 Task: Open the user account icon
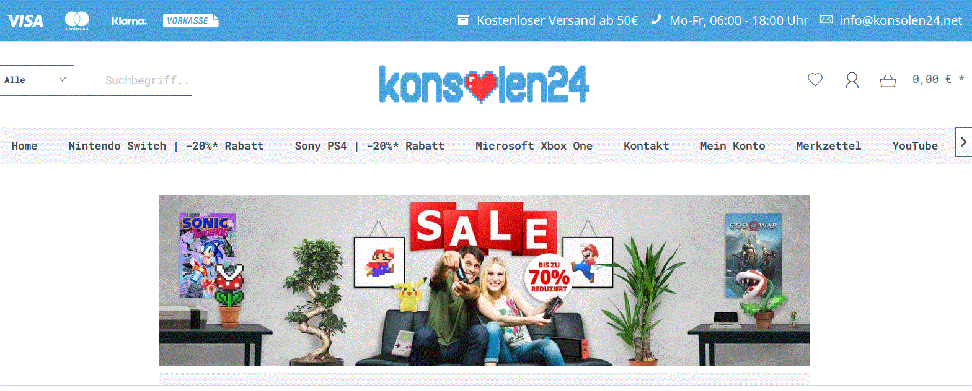[852, 80]
